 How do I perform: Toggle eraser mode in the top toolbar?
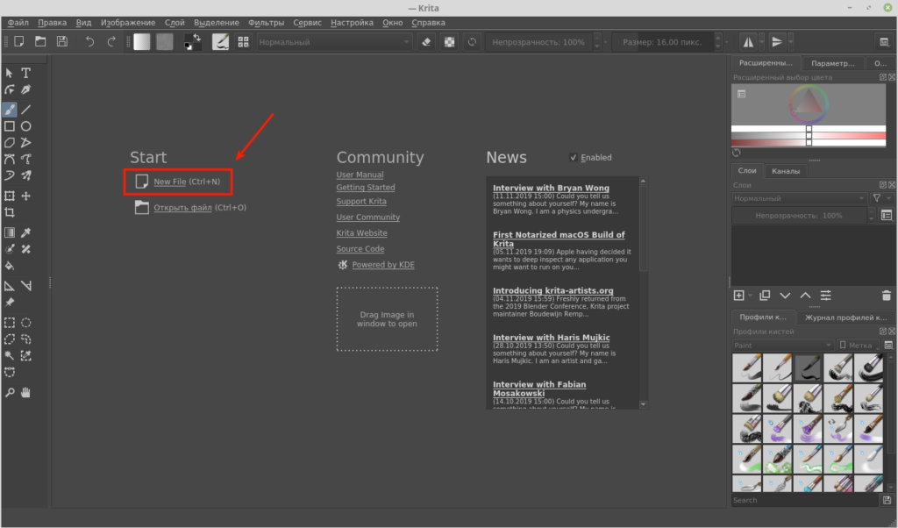(427, 41)
